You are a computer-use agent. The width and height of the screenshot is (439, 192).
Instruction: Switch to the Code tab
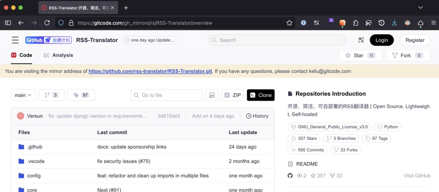coord(22,55)
